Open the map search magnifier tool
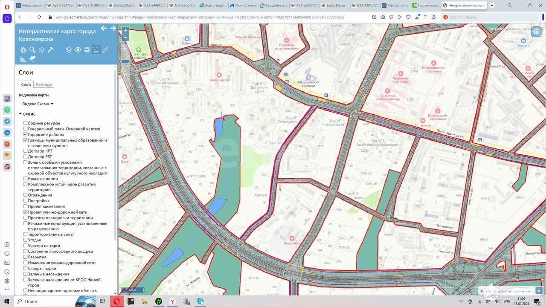The image size is (546, 307). (x=32, y=50)
